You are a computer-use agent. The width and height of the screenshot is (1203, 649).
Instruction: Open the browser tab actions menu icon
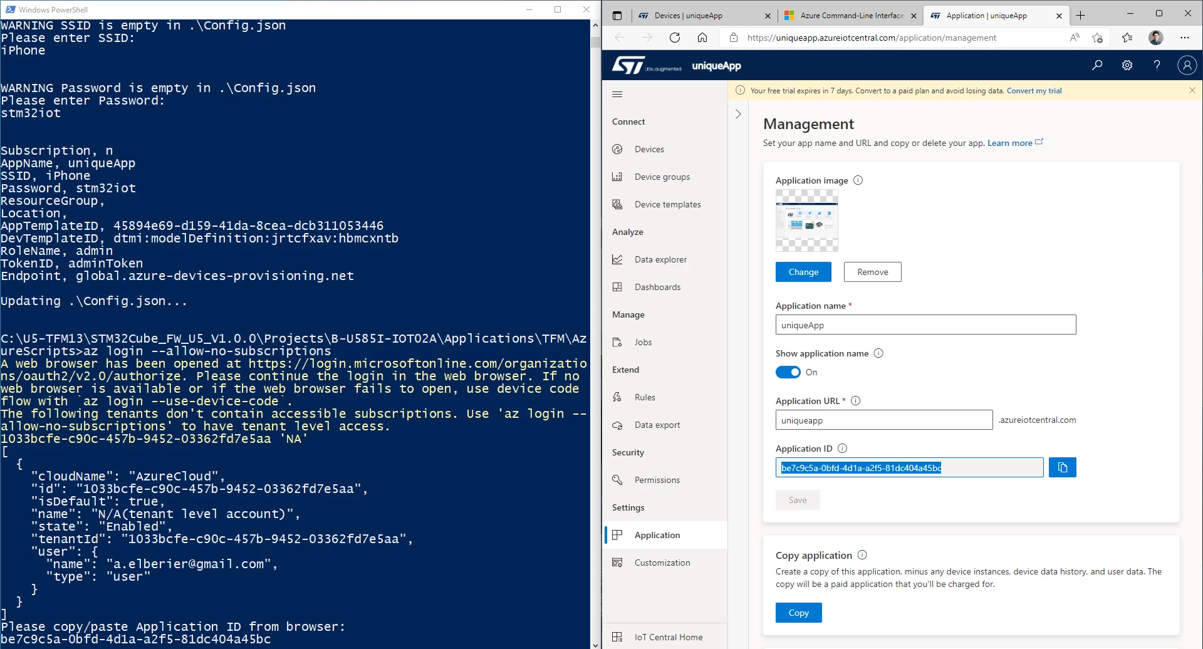pos(617,16)
